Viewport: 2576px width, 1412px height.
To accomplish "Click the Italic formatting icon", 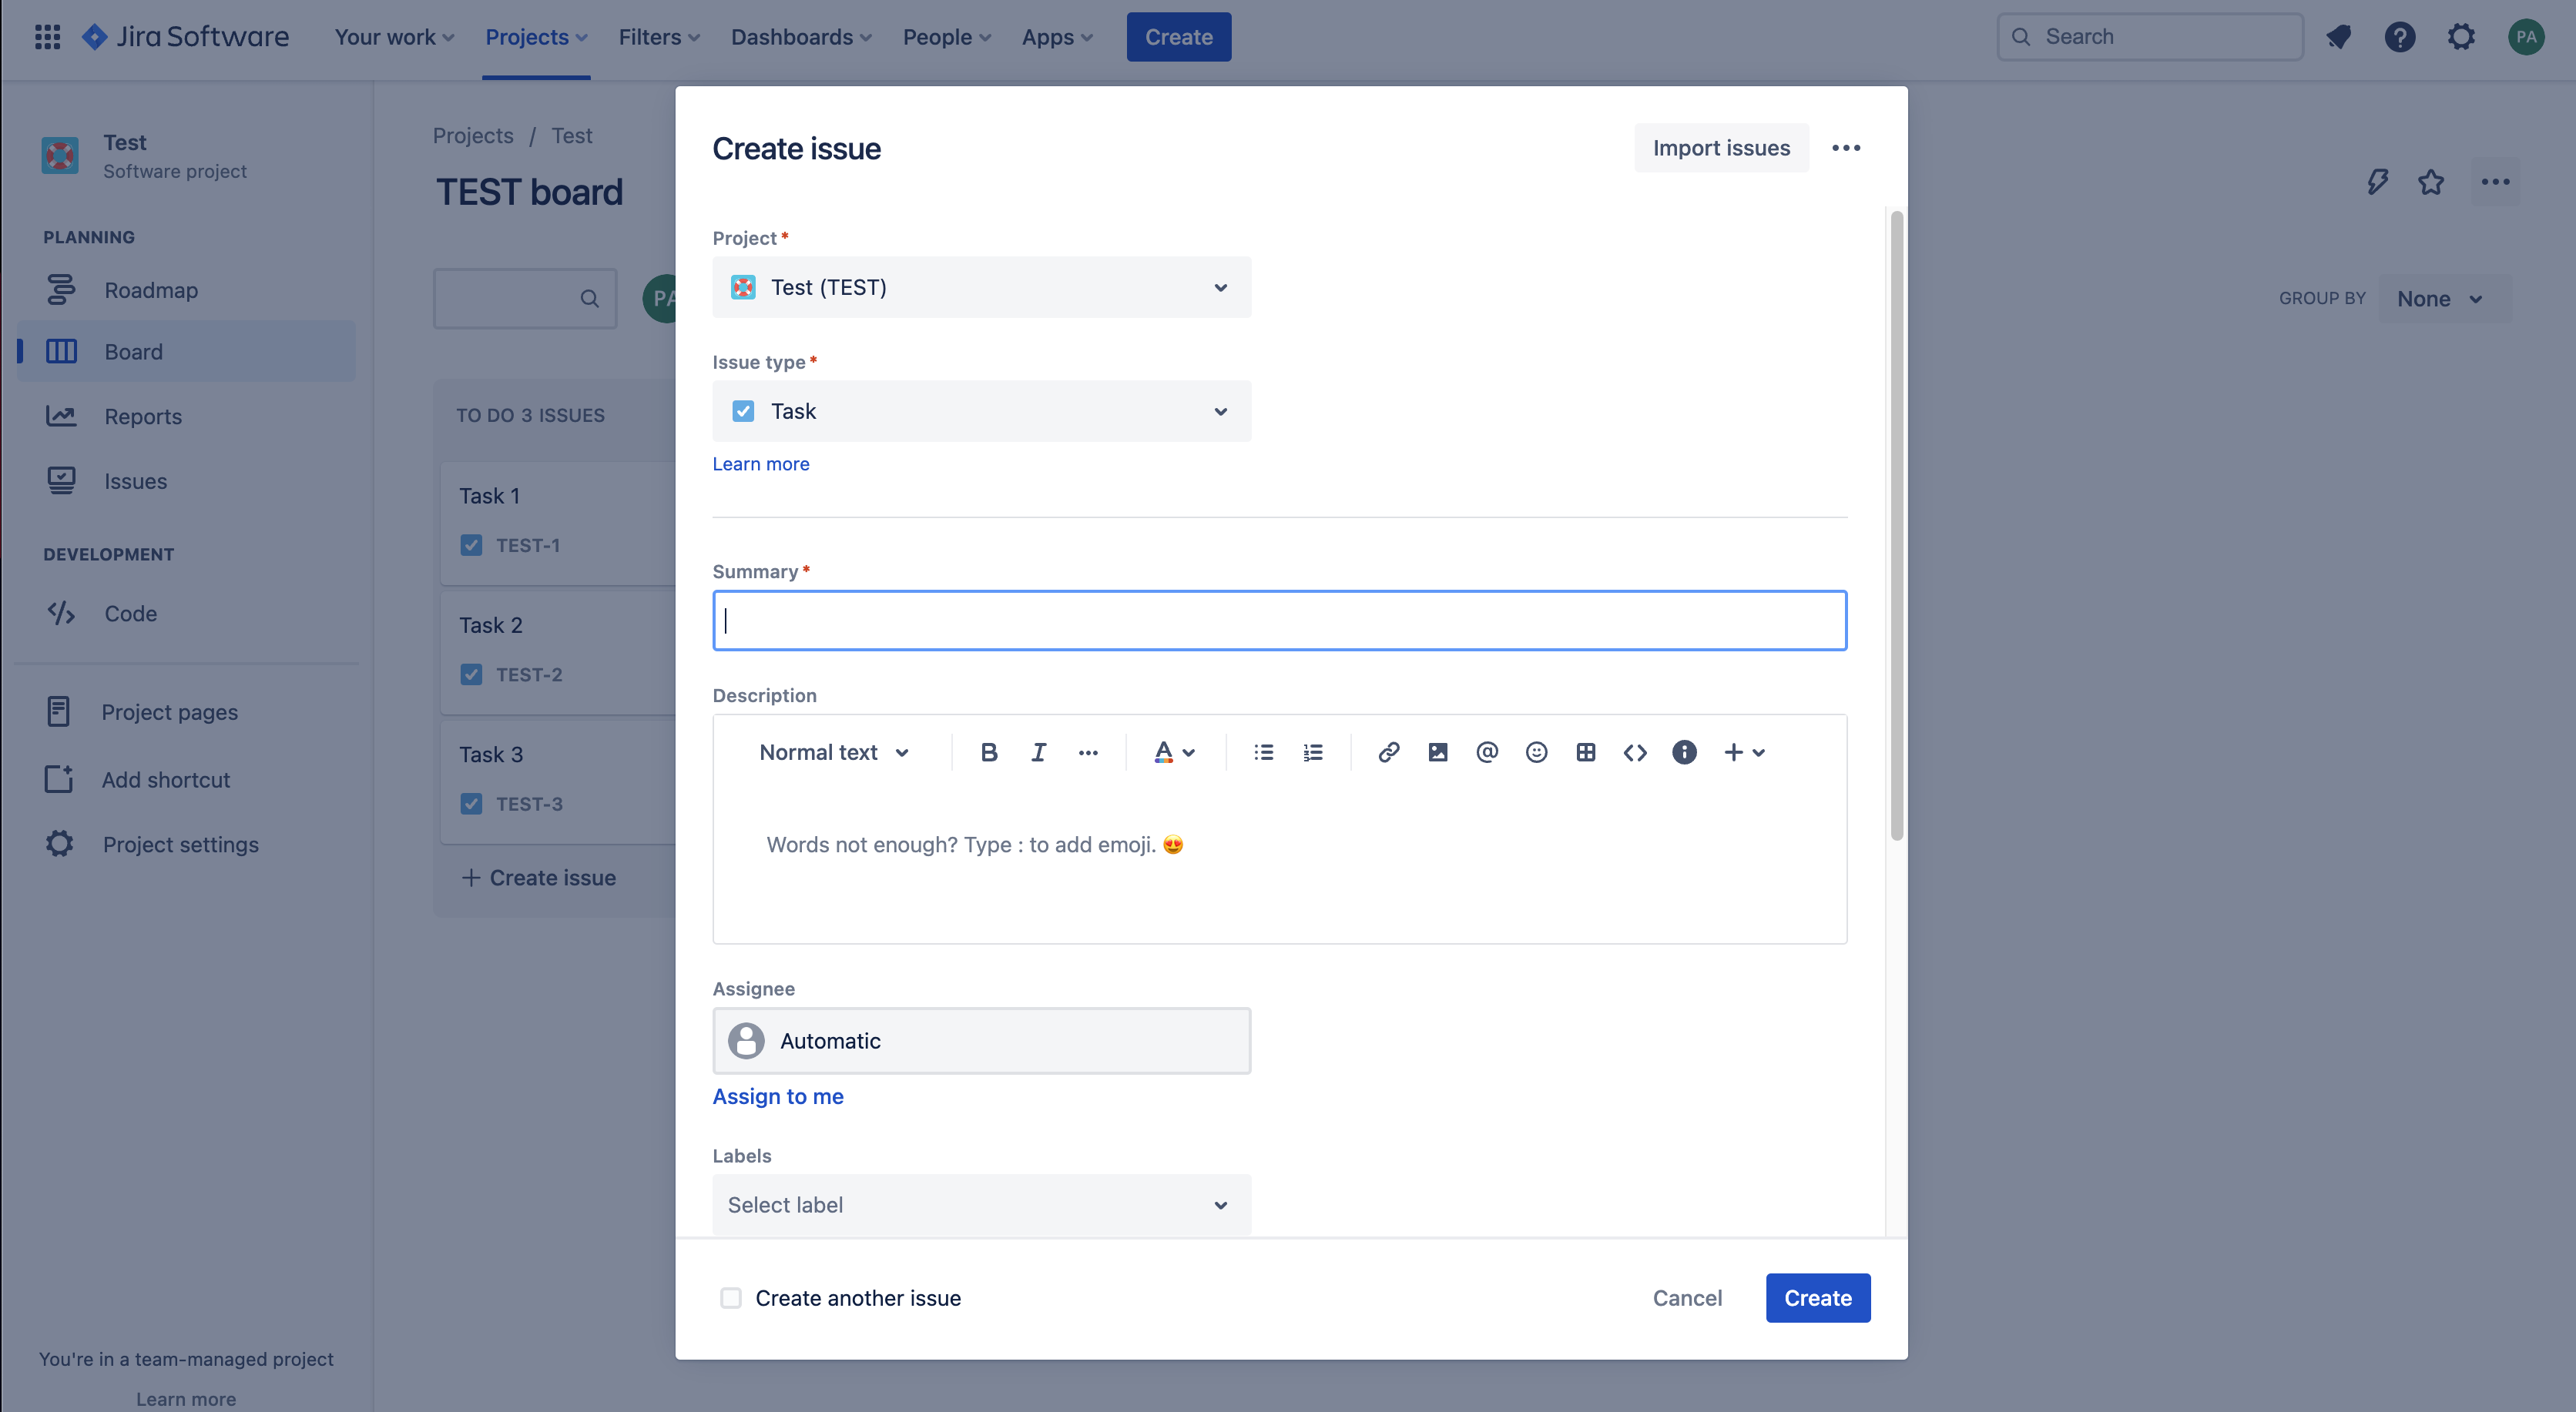I will click(1038, 752).
